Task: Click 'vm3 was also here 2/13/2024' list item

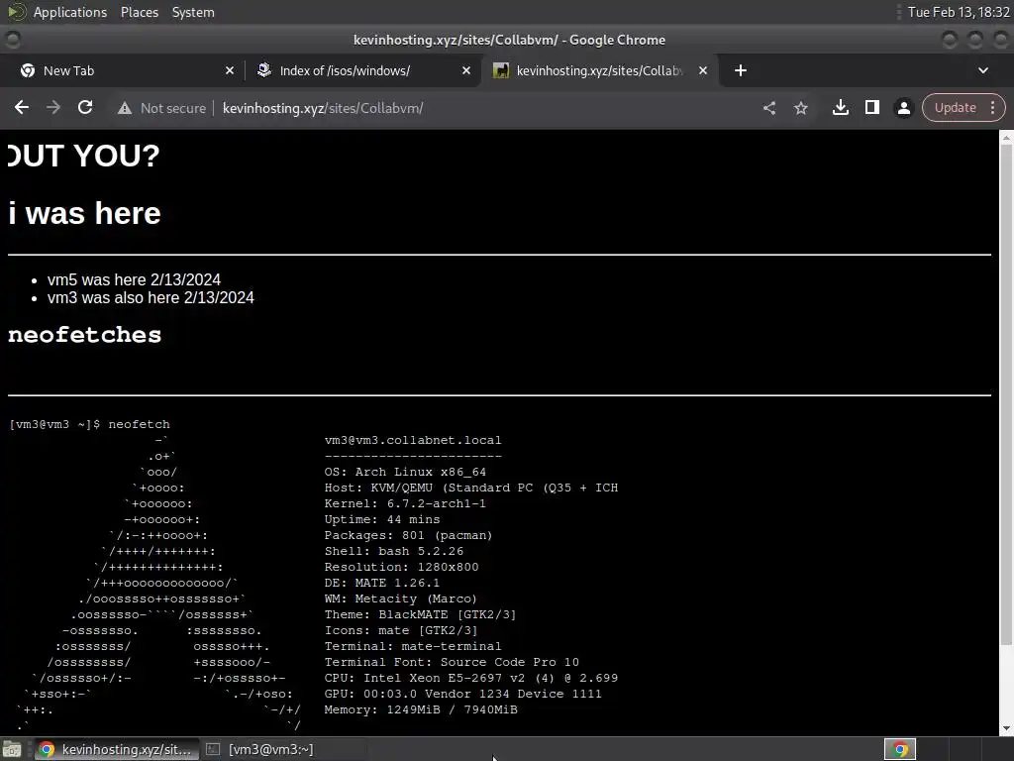Action: click(151, 297)
